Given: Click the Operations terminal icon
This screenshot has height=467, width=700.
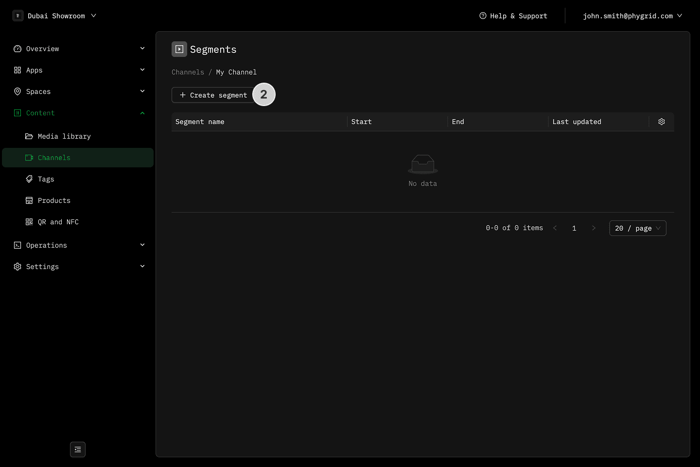Looking at the screenshot, I should (x=17, y=245).
